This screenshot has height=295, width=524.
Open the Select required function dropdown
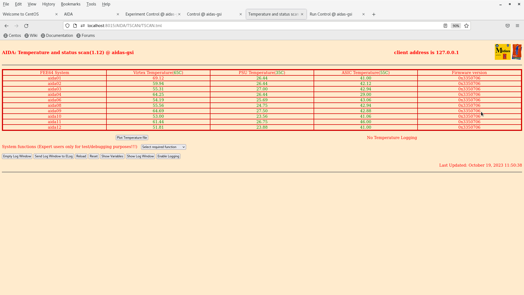[163, 147]
